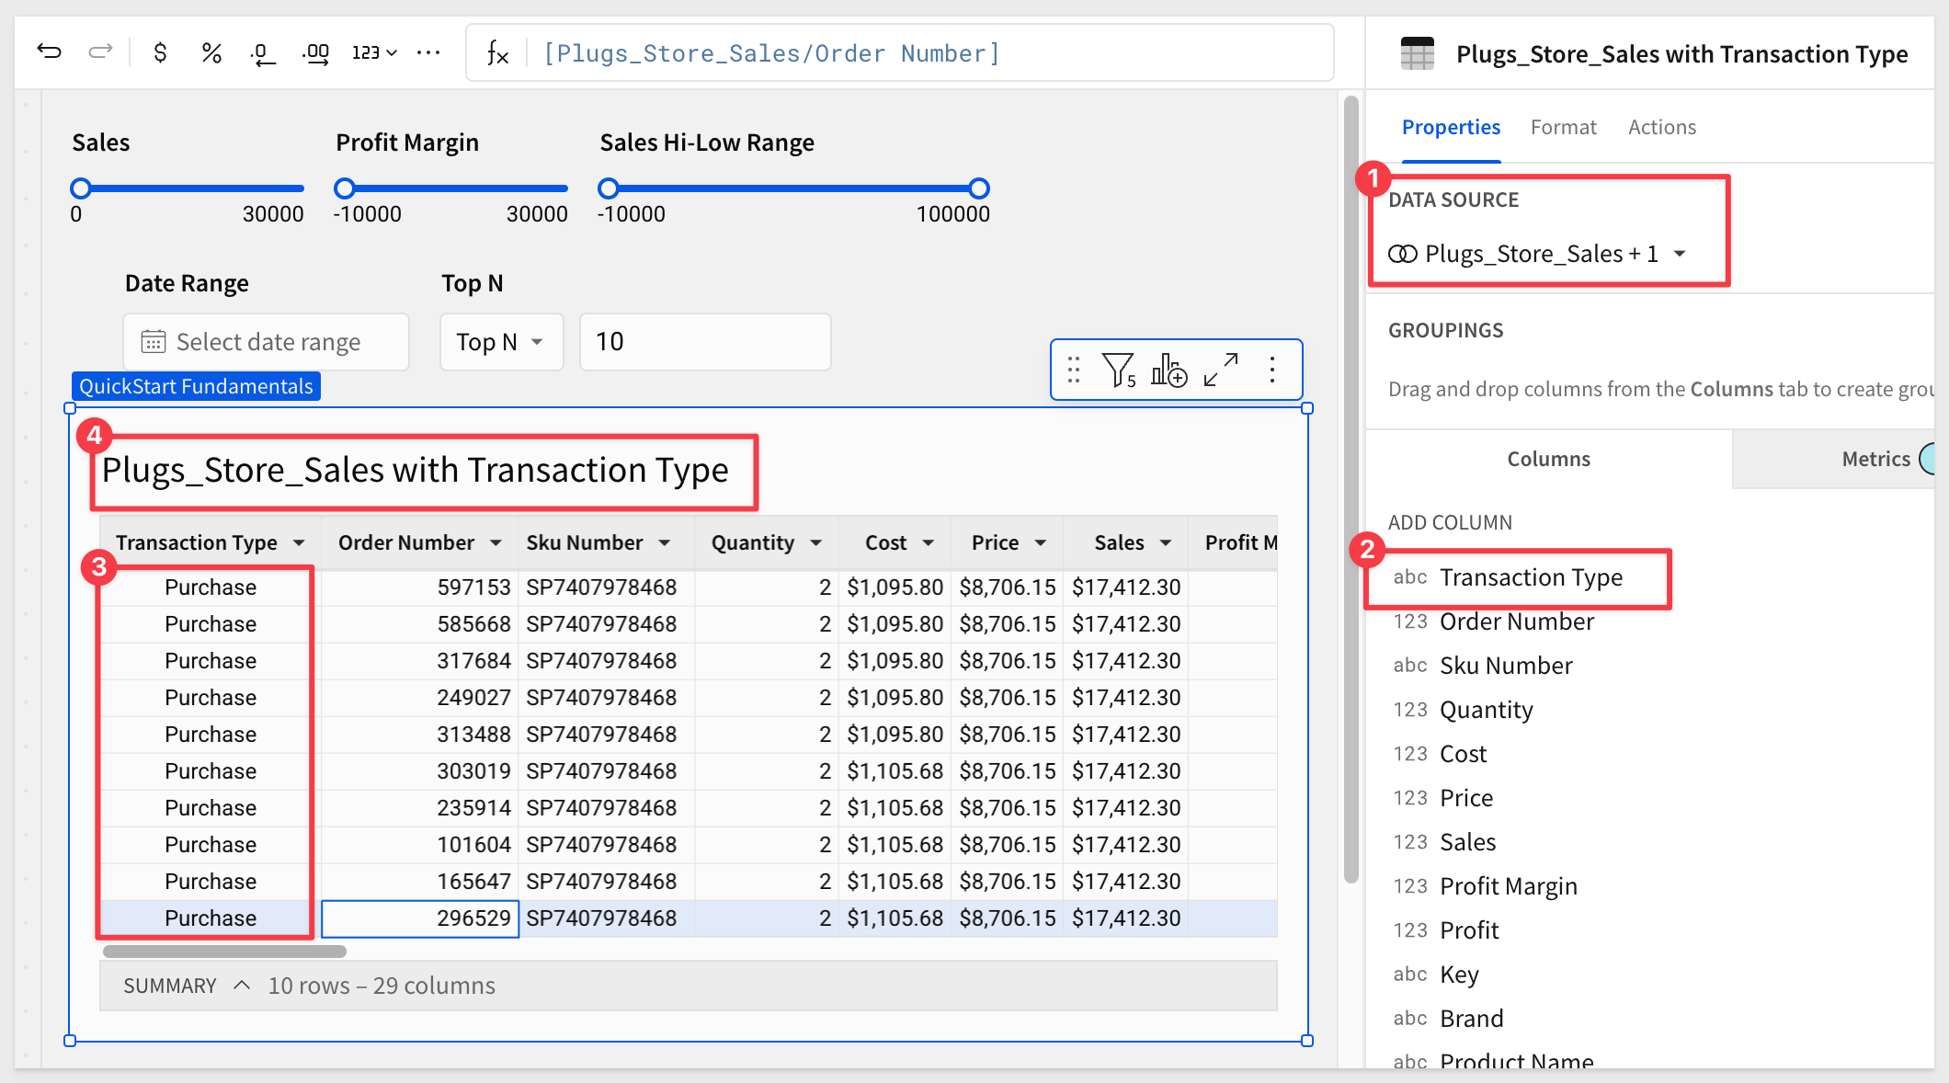
Task: Click the add child chart icon
Action: click(x=1168, y=370)
